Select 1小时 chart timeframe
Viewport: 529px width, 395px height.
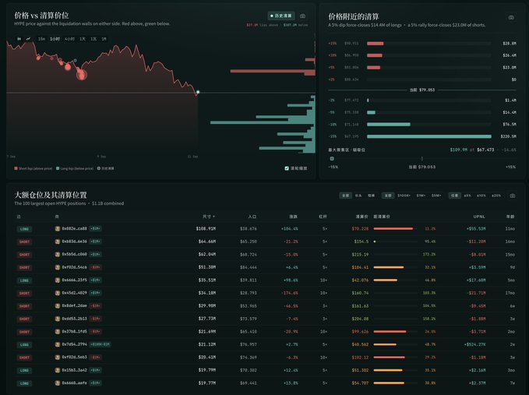[55, 39]
